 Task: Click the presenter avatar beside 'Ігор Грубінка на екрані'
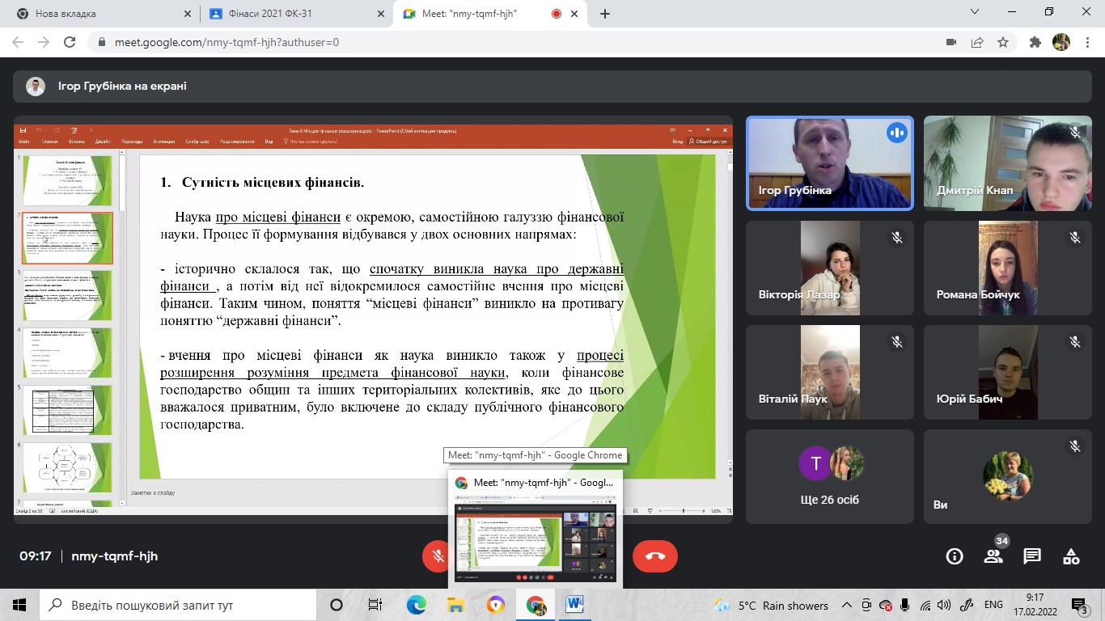(36, 87)
